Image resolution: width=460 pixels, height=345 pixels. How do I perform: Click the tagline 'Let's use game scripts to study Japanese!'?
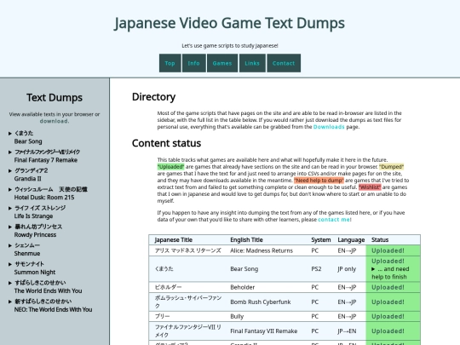pyautogui.click(x=230, y=46)
